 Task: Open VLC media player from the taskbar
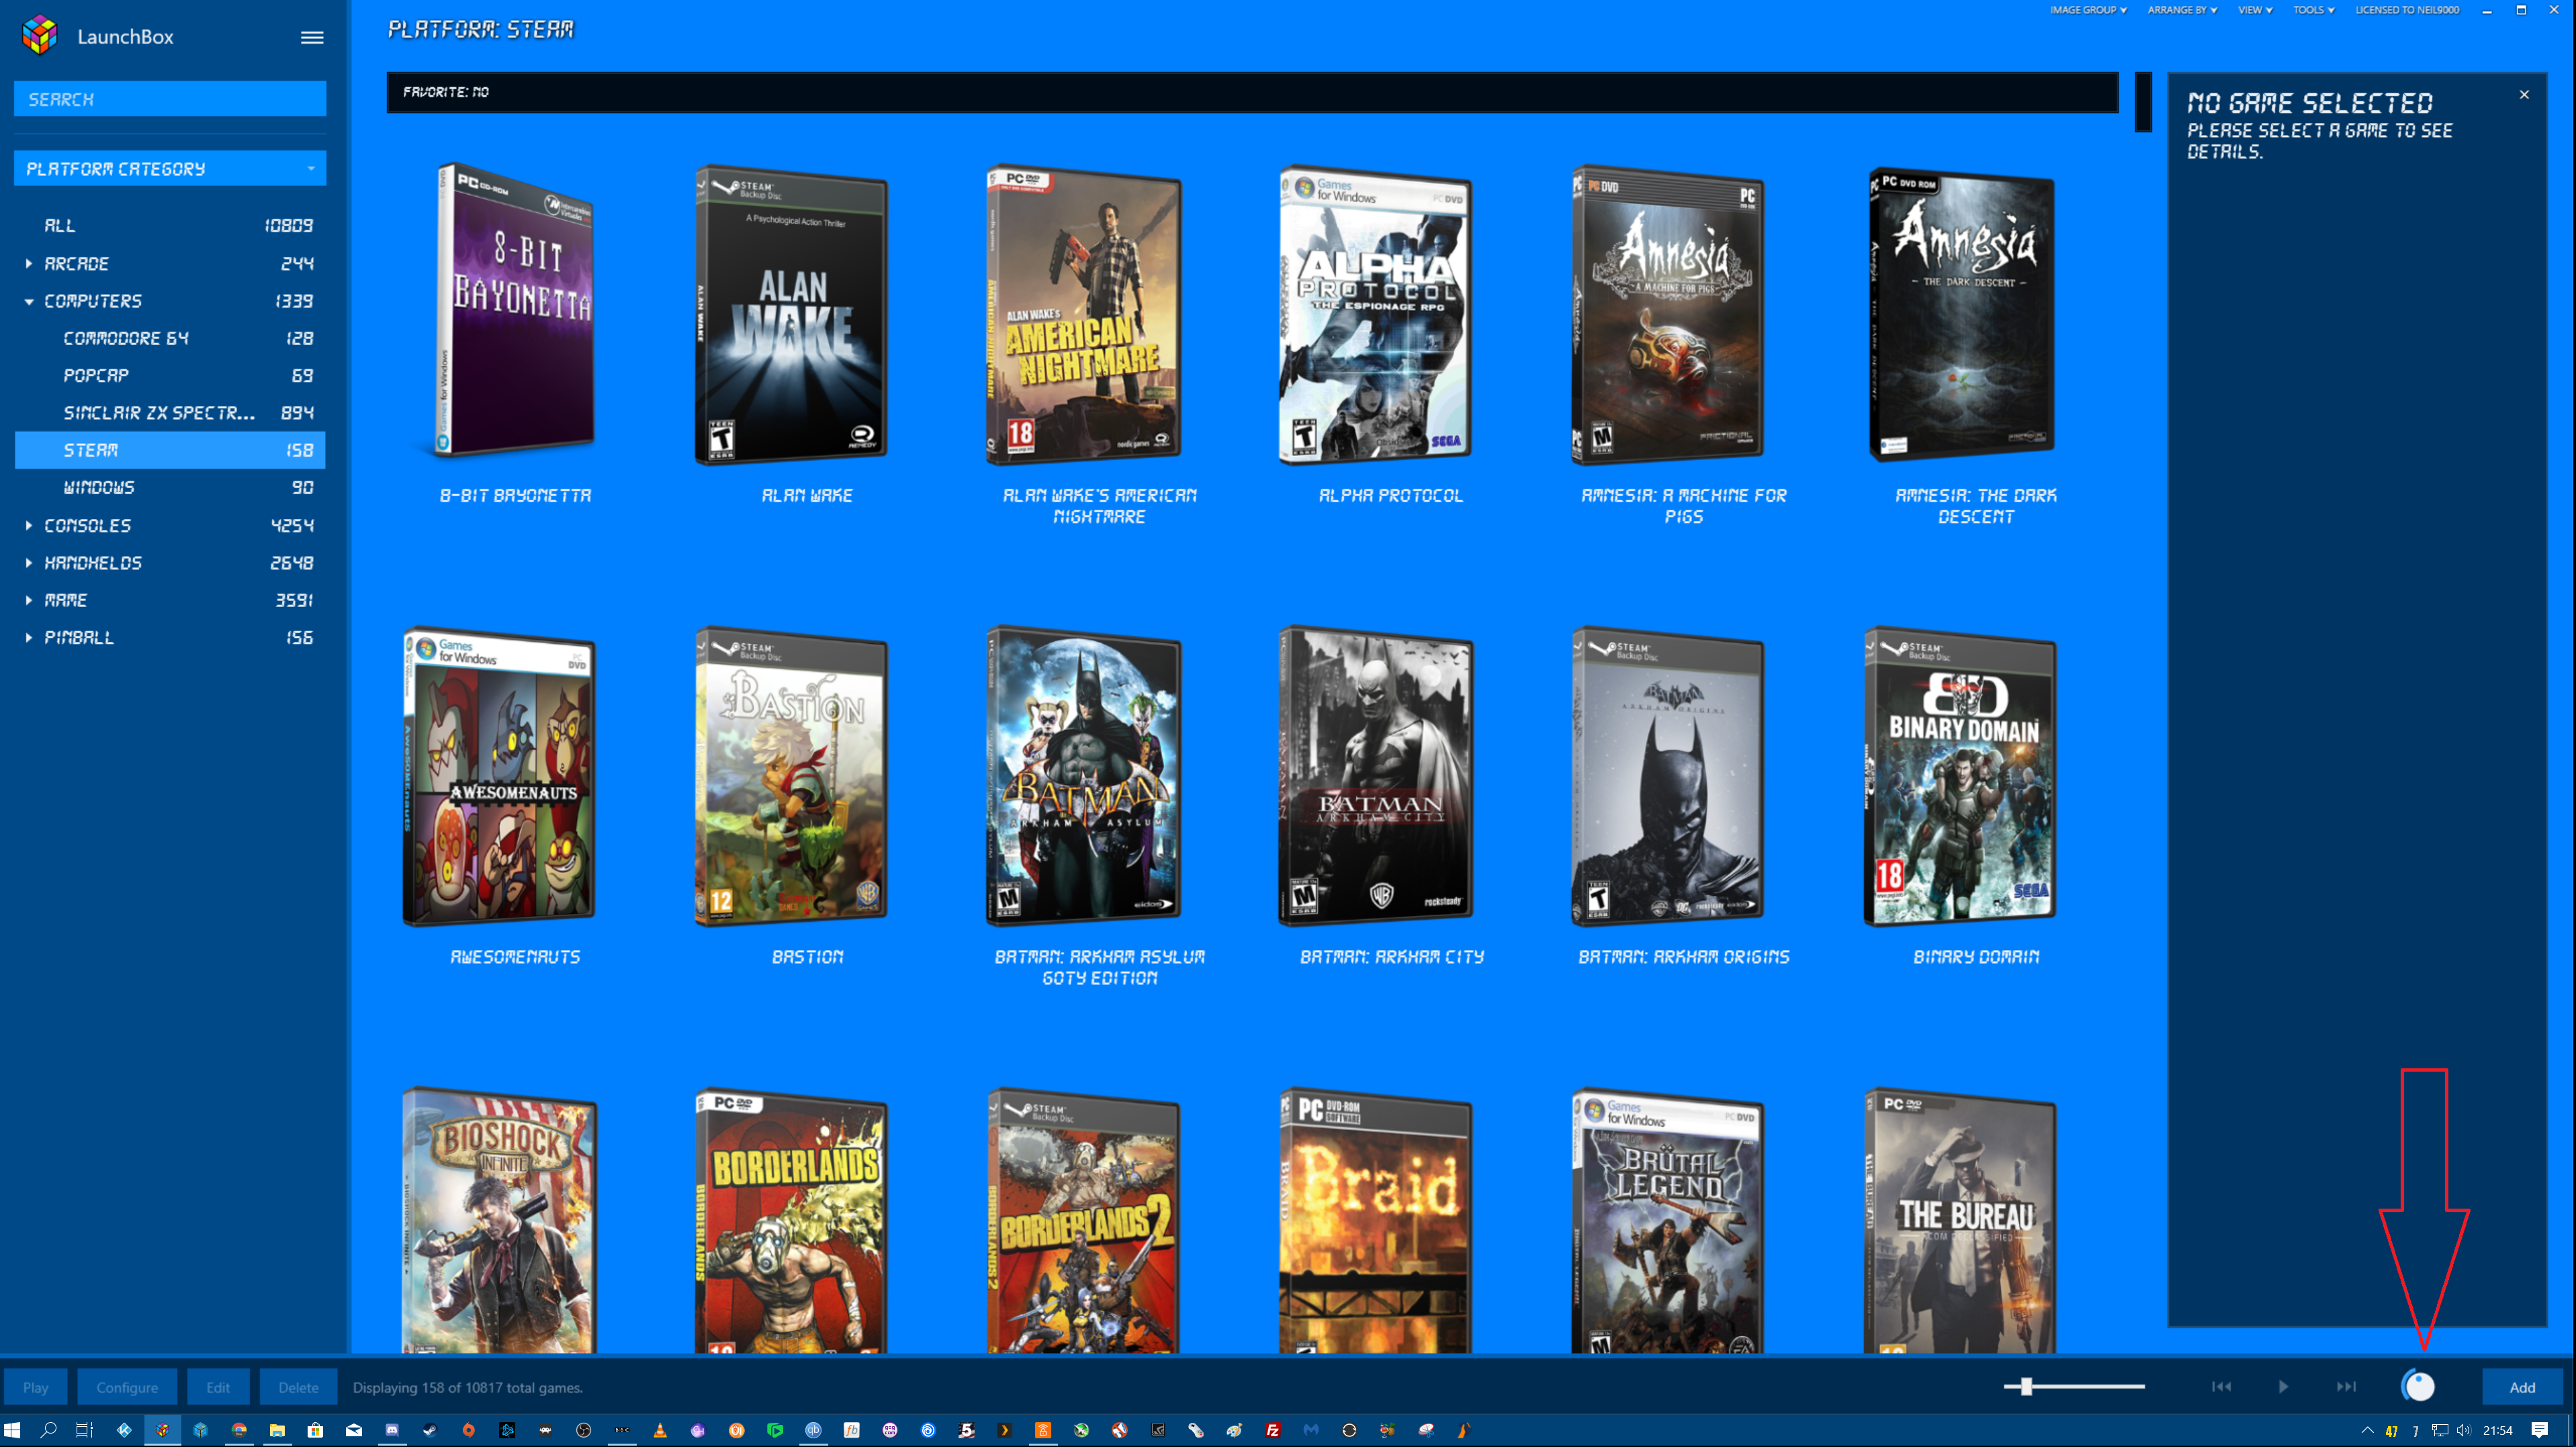coord(660,1430)
